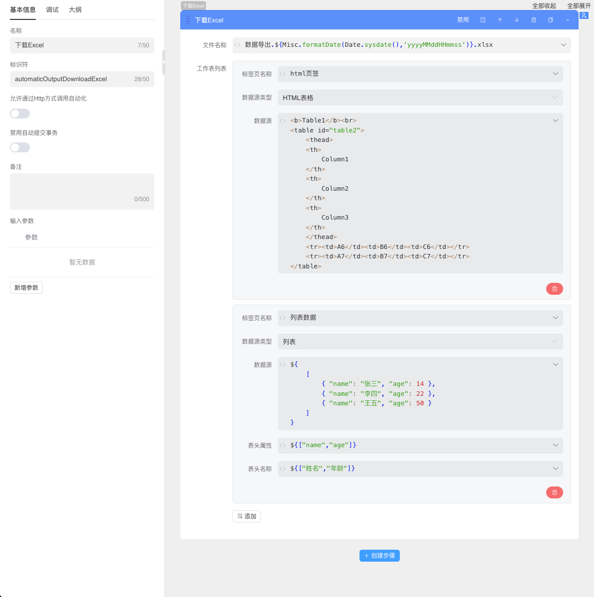594x597 pixels.
Task: Delete the 下载Excel step using trash icon
Action: tap(533, 20)
